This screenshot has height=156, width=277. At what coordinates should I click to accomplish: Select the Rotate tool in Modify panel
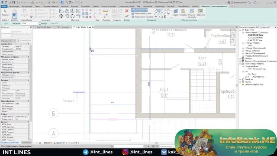click(x=72, y=16)
